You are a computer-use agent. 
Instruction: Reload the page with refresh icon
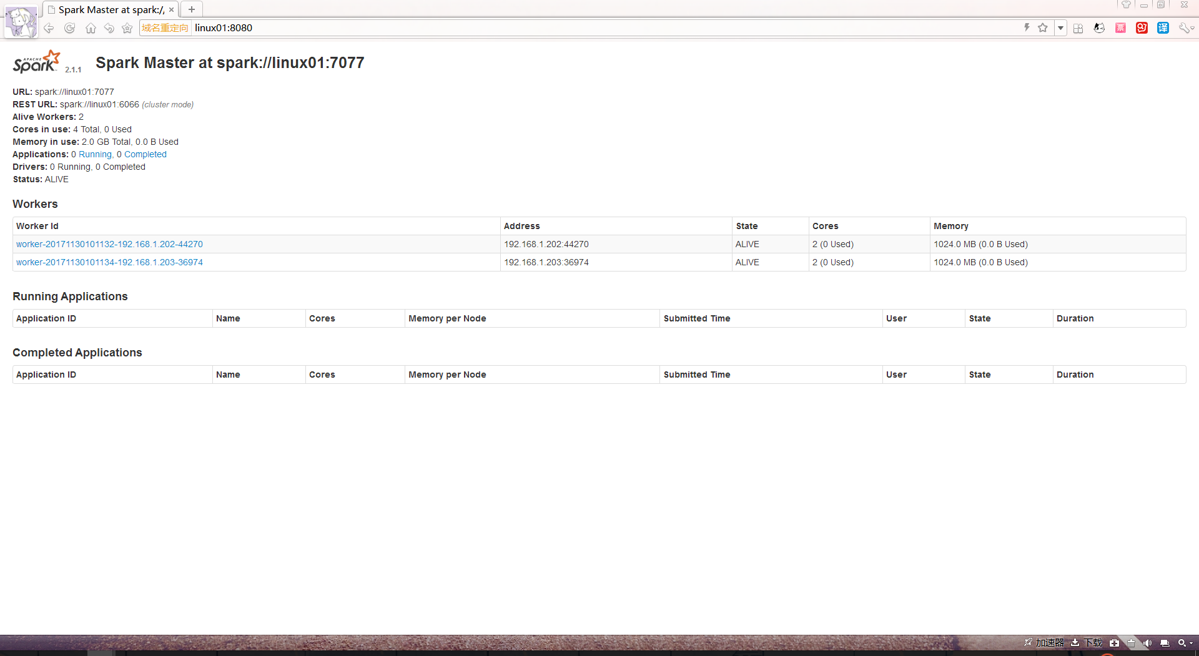pyautogui.click(x=70, y=28)
